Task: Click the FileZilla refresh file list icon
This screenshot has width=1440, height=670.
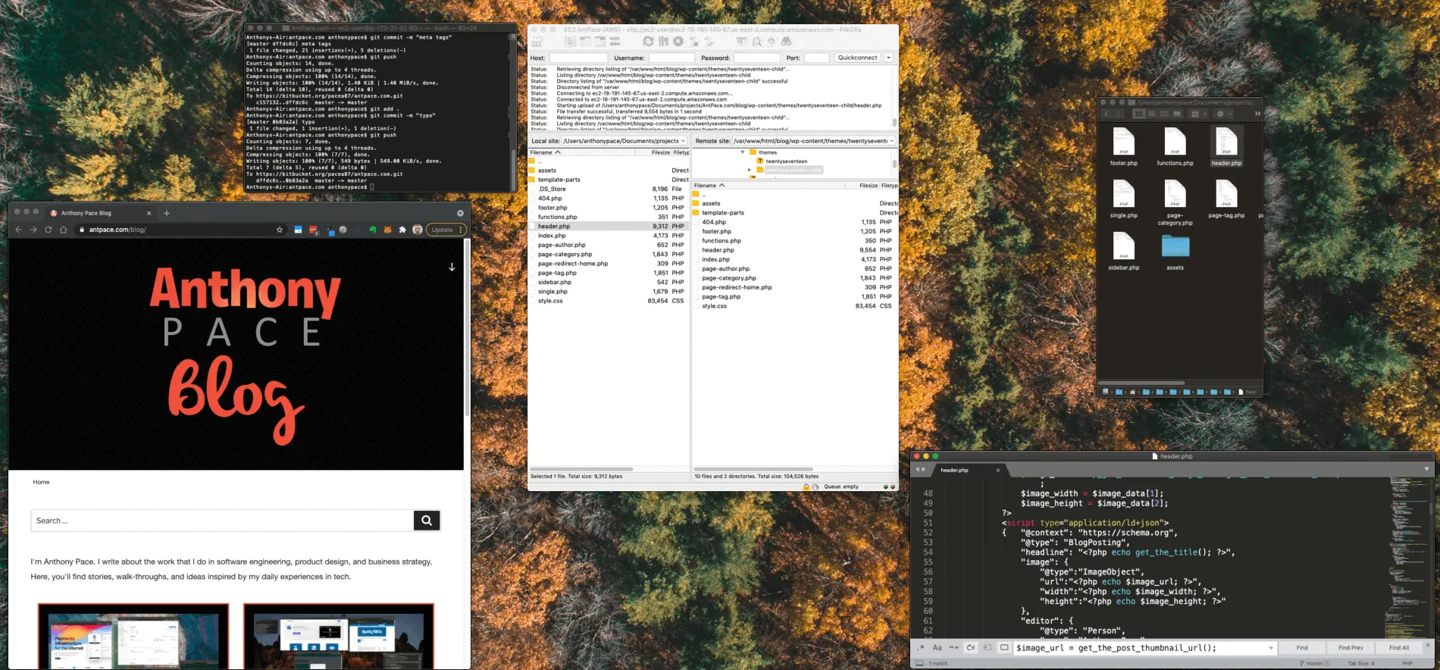Action: click(648, 42)
